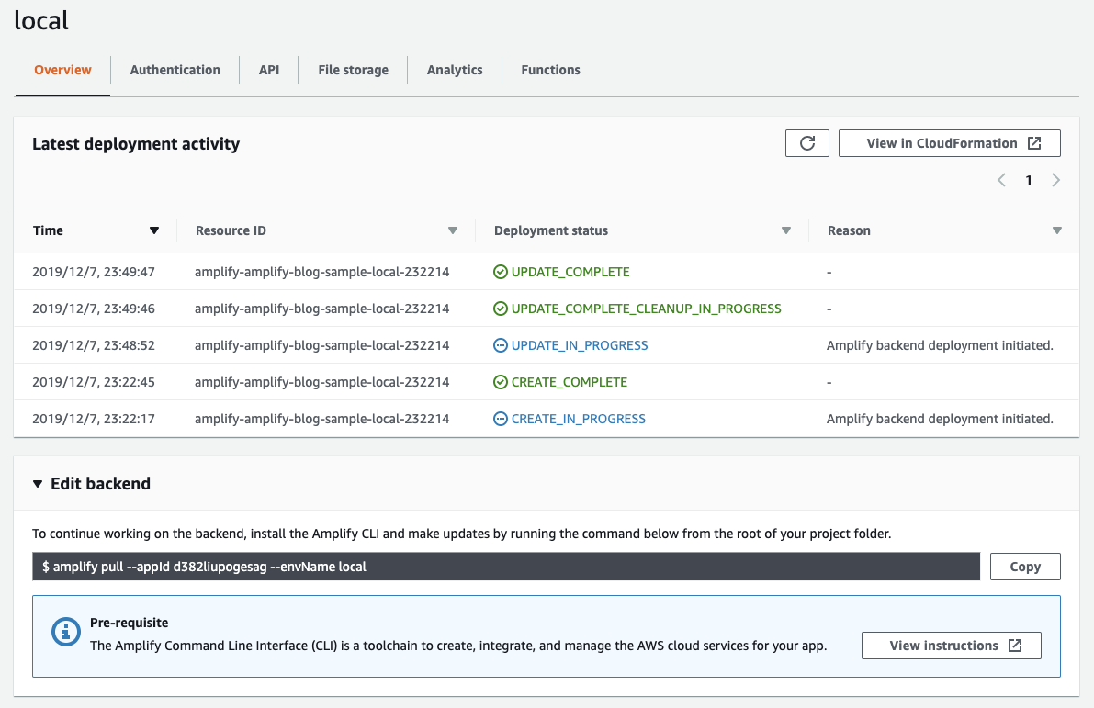The height and width of the screenshot is (708, 1094).
Task: Open the Deployment status column sort arrow
Action: [786, 230]
